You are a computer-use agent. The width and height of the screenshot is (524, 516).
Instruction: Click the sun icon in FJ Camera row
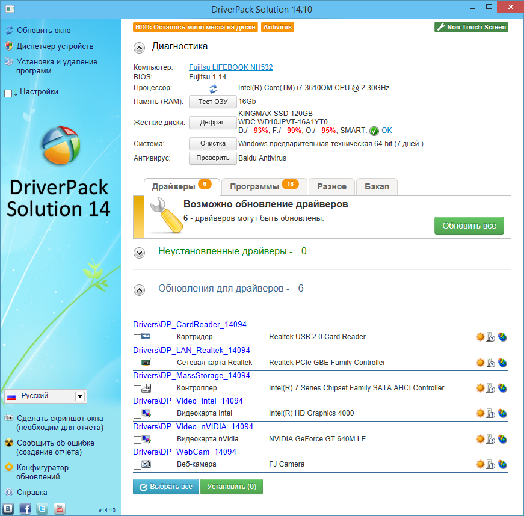480,464
